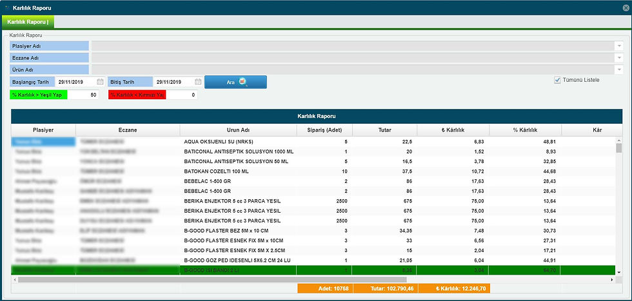Open the Bitiş Tarih calendar picker
The image size is (632, 301).
click(198, 82)
